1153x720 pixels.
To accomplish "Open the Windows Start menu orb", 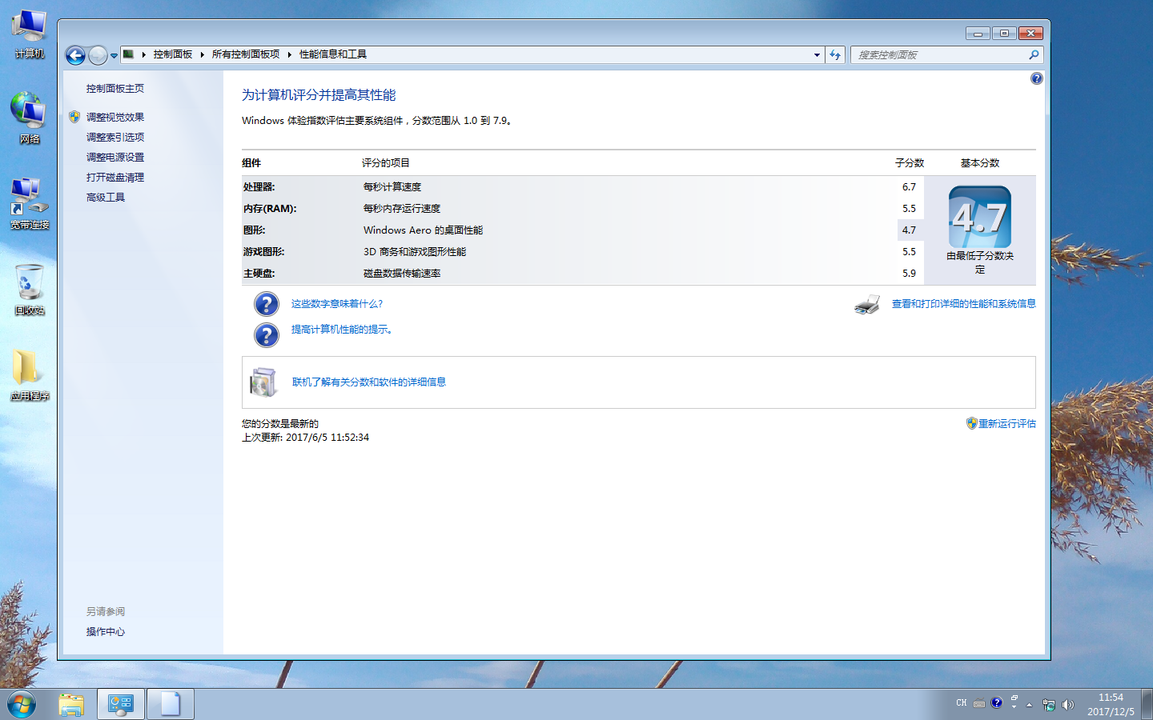I will [22, 705].
